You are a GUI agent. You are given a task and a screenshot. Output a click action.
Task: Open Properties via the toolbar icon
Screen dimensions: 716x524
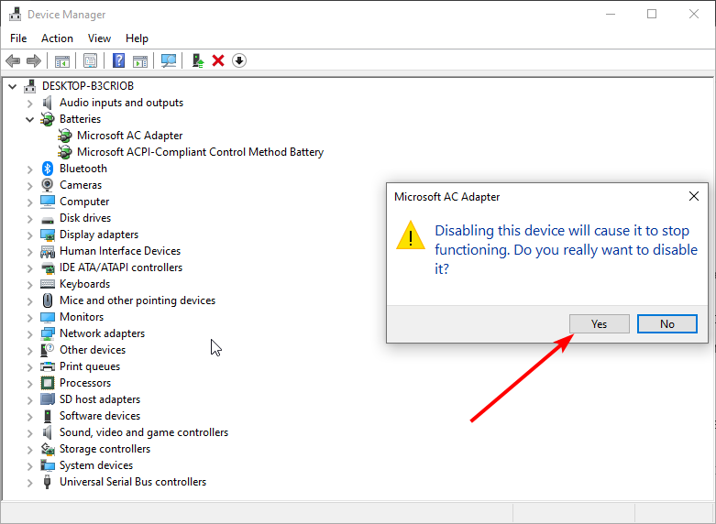pos(90,60)
